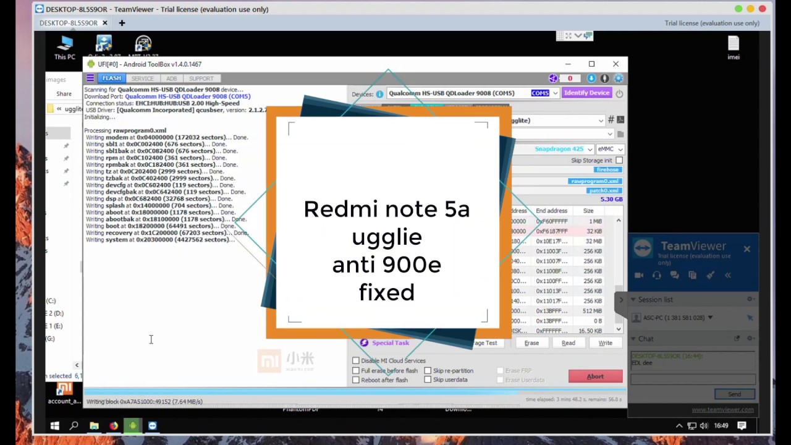Click the hash (#) icon beside firmware field
791x445 pixels.
point(611,120)
